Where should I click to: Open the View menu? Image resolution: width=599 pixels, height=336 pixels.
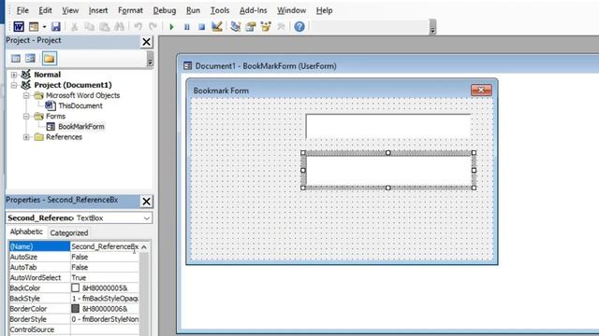(70, 10)
